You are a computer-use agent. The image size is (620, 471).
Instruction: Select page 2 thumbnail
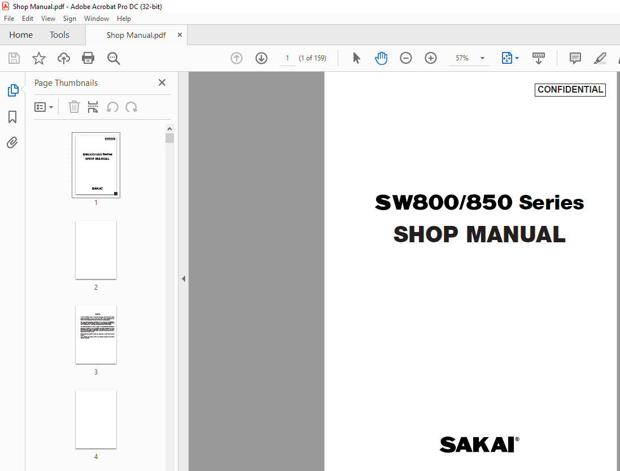tap(96, 250)
